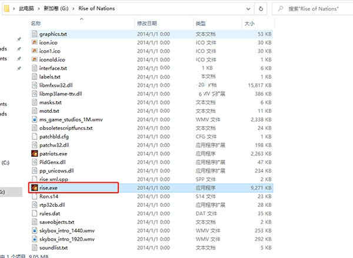Select the skybox_intro_1920.wmv video icon

(35, 239)
